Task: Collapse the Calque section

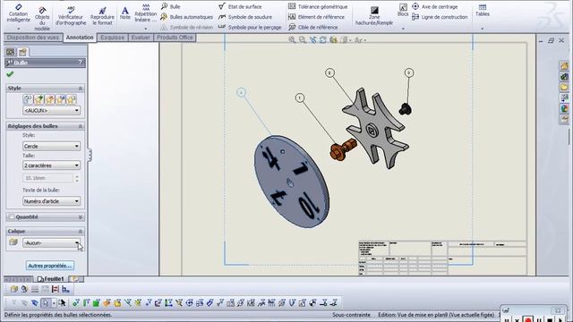Action: point(81,232)
